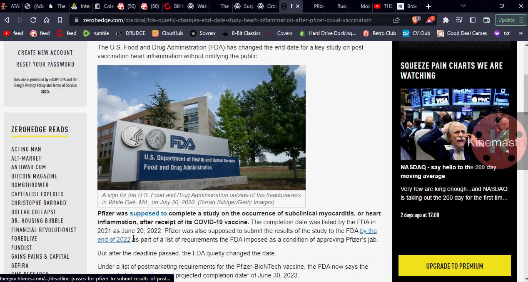528x282 pixels.
Task: Click the share page icon in address bar
Action: tap(396, 20)
